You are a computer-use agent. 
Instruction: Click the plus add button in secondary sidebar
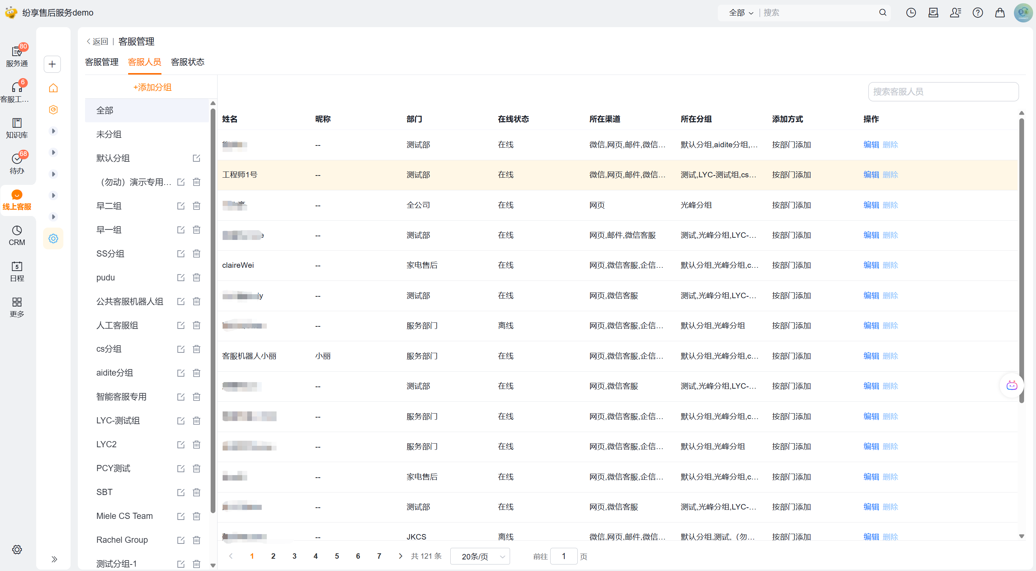coord(52,64)
